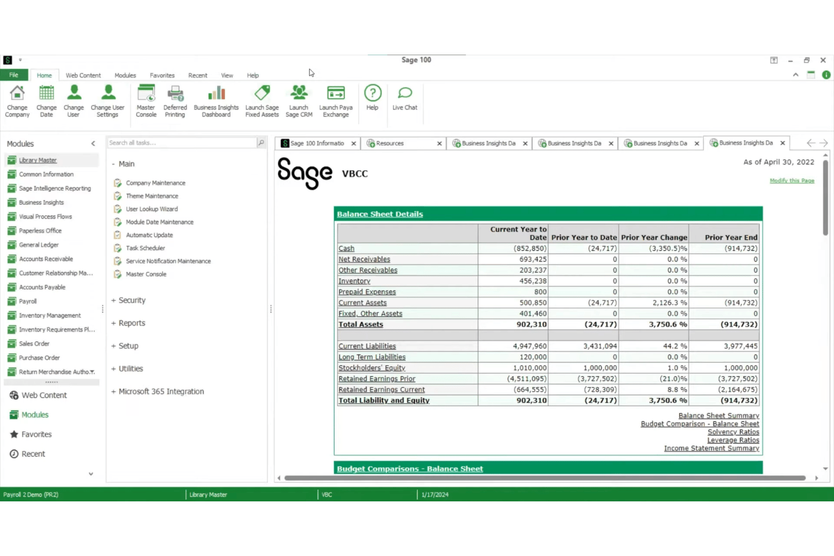Open Deferred Printing
This screenshot has height=556, width=834.
[175, 101]
